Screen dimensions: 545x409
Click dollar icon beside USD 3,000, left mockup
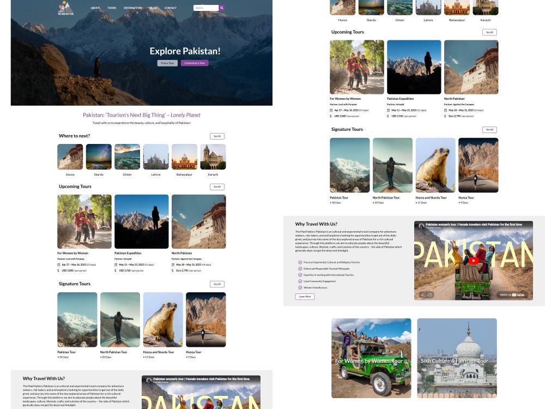[x=58, y=270]
